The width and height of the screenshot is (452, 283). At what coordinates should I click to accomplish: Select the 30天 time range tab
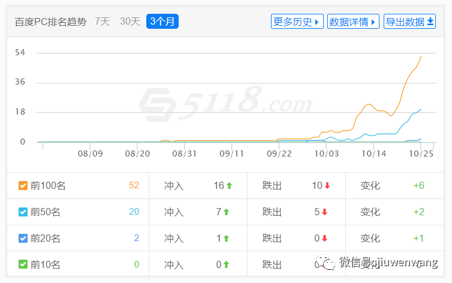tap(130, 22)
